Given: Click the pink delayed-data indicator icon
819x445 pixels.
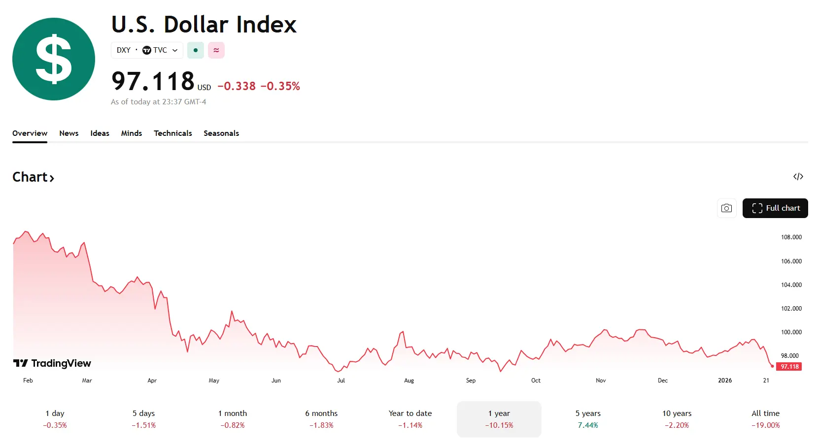Looking at the screenshot, I should point(216,50).
